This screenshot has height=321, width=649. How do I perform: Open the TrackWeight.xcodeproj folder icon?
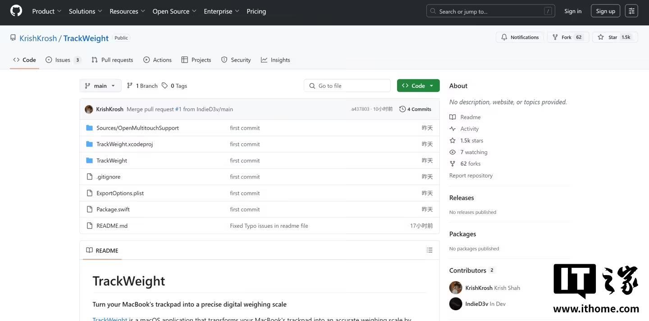pyautogui.click(x=89, y=144)
